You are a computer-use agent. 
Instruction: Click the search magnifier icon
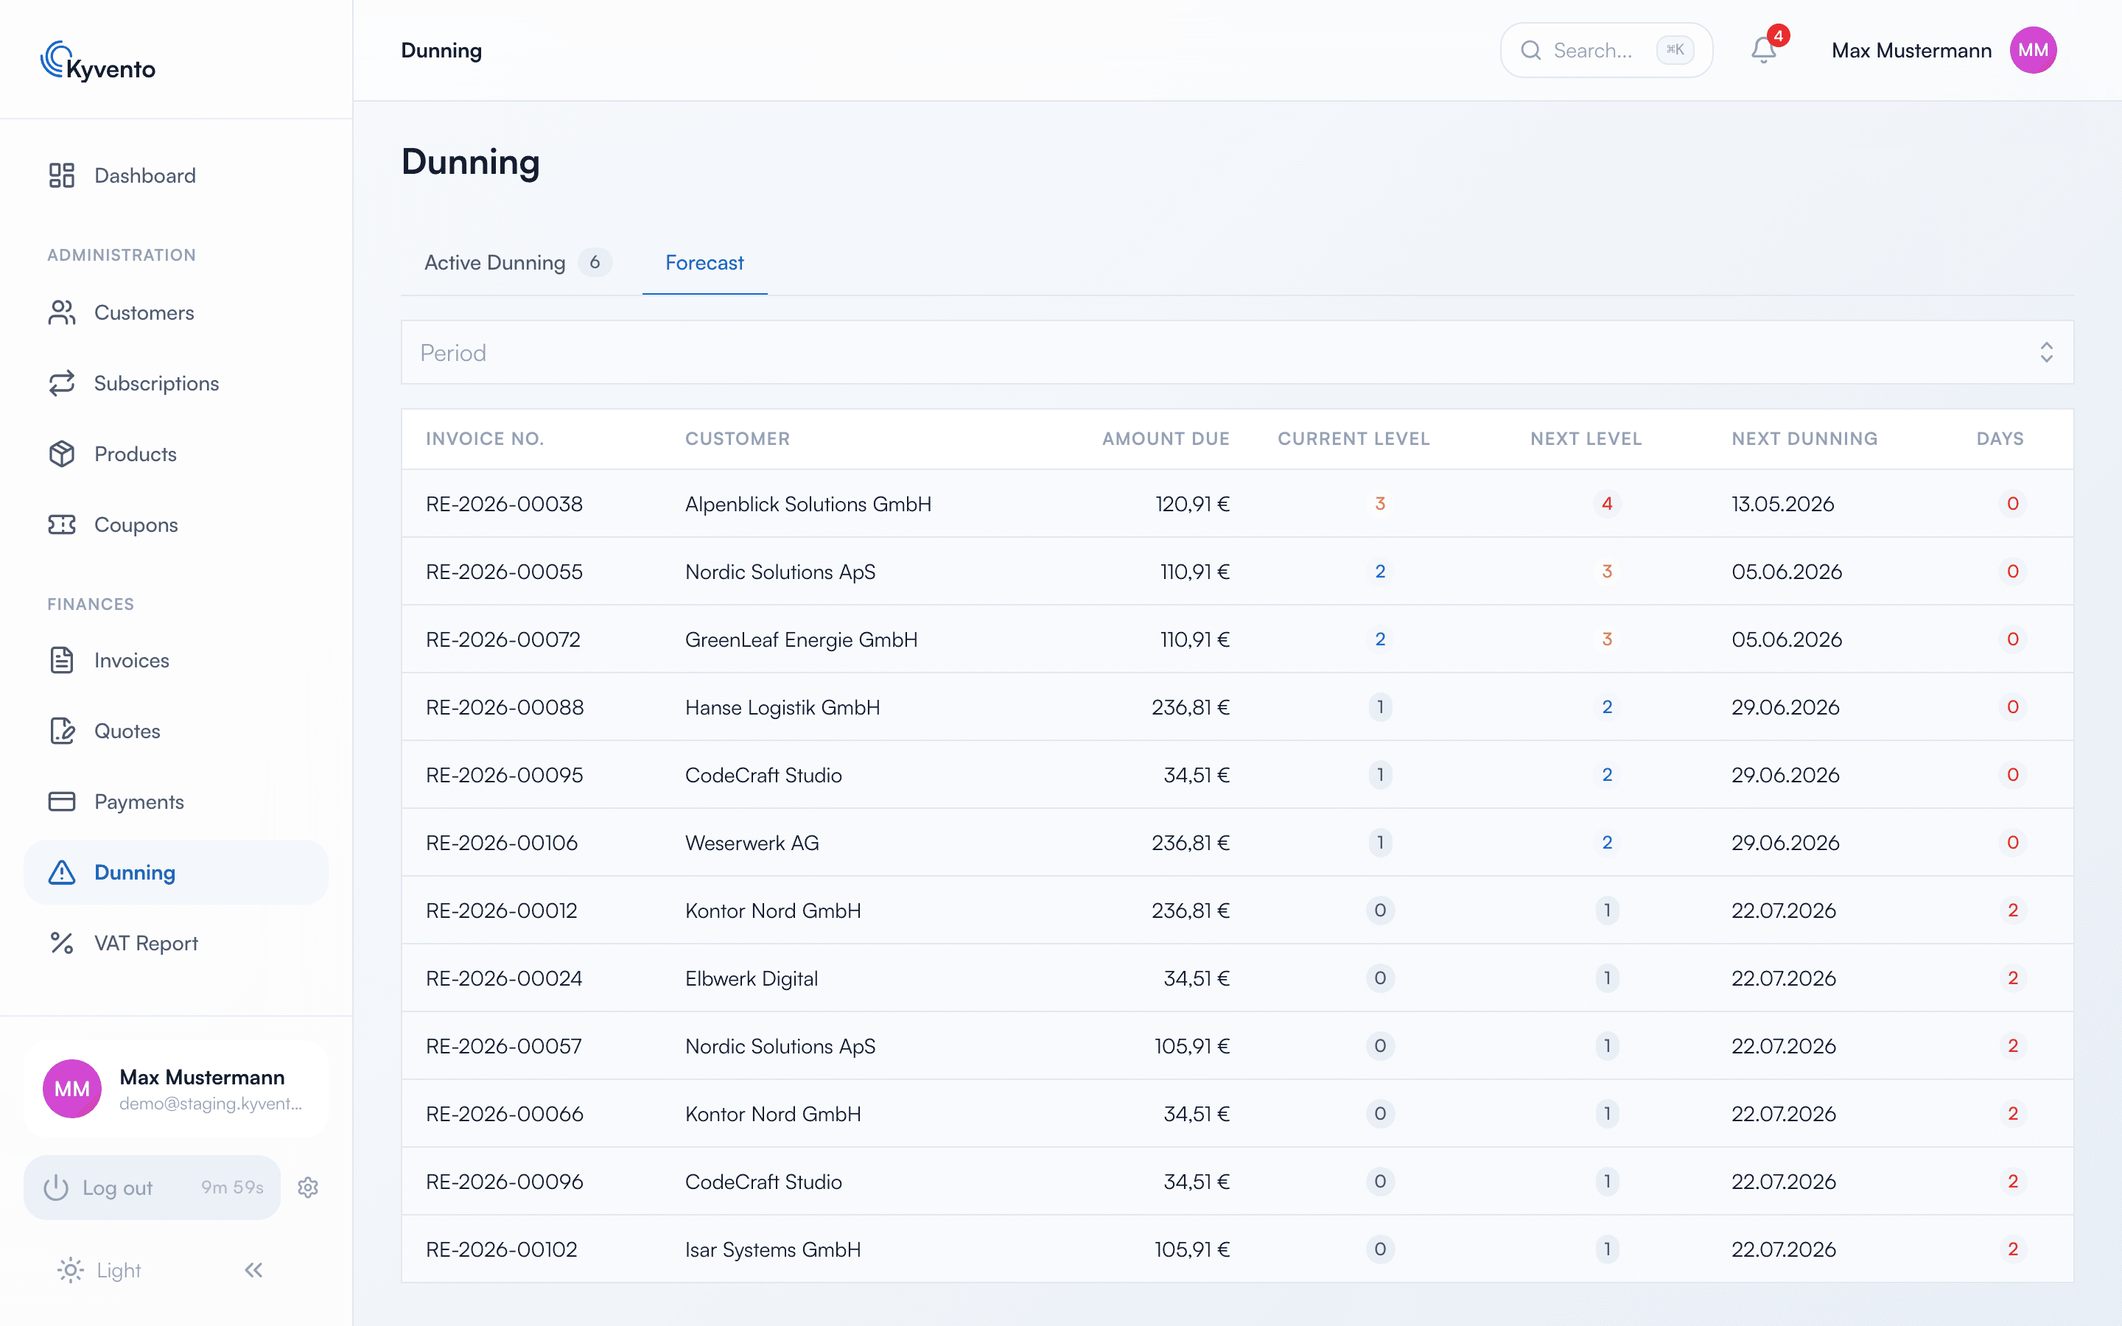pos(1531,50)
